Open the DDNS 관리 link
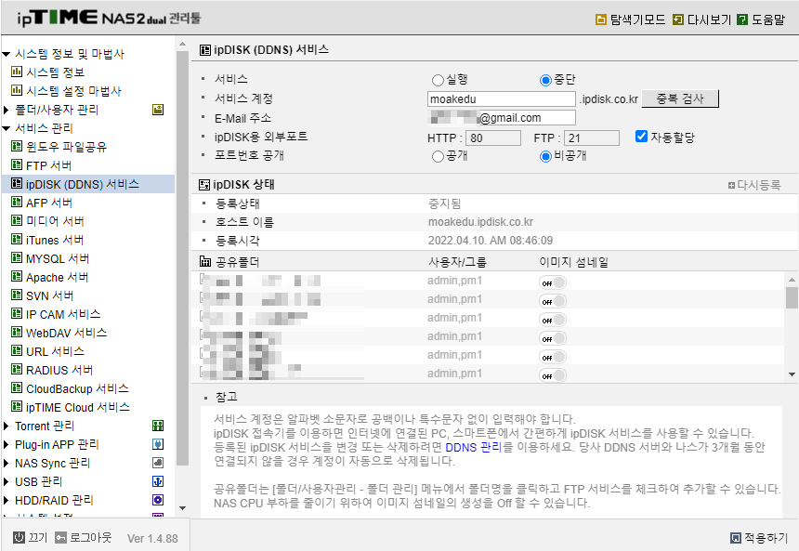 474,448
